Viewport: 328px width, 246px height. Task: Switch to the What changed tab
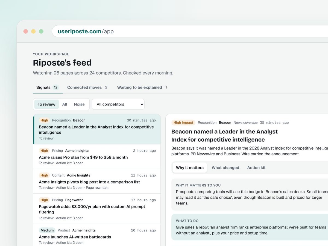tap(225, 168)
